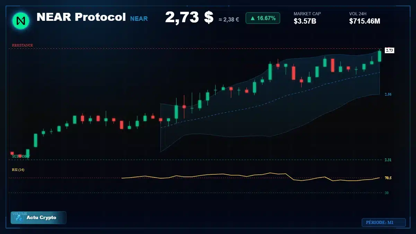Click the 2.73 current price tag
Viewport: 416px width, 234px height.
click(x=389, y=51)
